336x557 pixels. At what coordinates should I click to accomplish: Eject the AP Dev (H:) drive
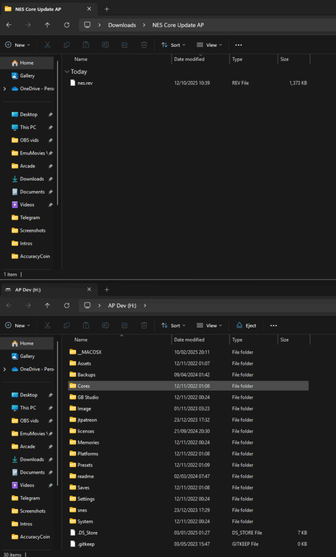click(246, 326)
